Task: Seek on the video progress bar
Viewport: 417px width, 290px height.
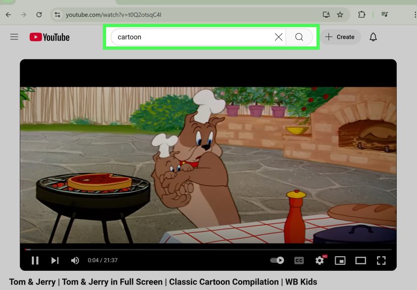Action: pyautogui.click(x=208, y=250)
